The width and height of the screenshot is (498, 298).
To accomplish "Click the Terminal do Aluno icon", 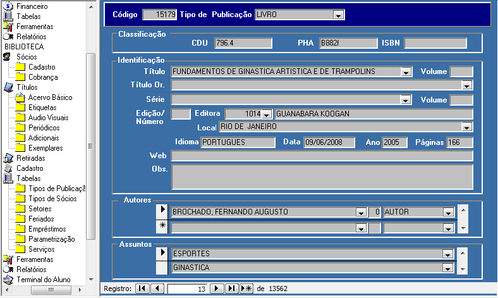I will point(8,280).
